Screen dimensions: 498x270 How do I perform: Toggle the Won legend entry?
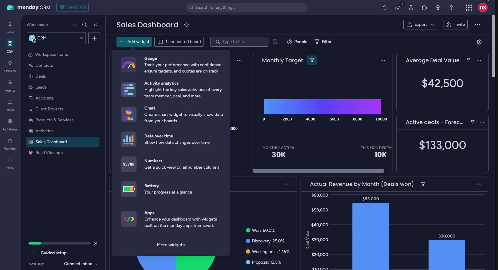tap(261, 231)
